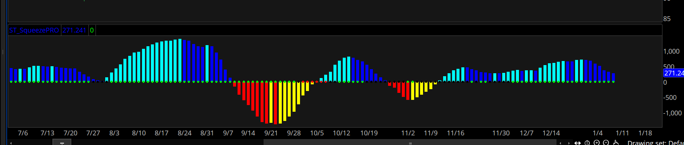This screenshot has height=145, width=684.
Task: Click the 1/18 date label
Action: point(645,133)
